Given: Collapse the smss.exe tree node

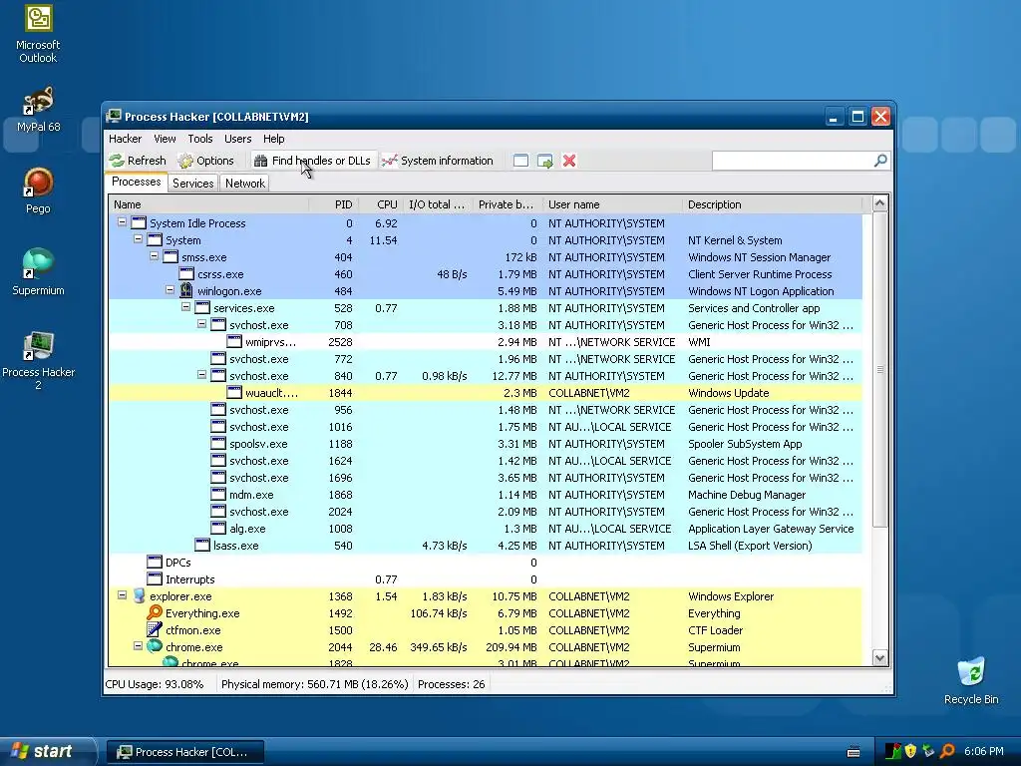Looking at the screenshot, I should tap(154, 256).
